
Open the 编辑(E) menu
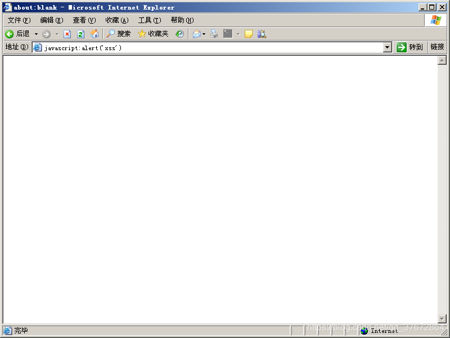click(52, 20)
